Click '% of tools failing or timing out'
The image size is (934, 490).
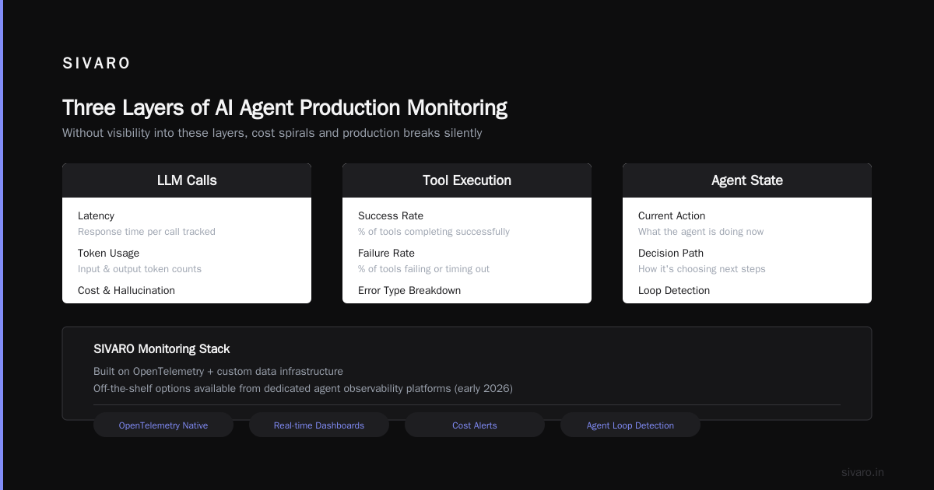[423, 269]
